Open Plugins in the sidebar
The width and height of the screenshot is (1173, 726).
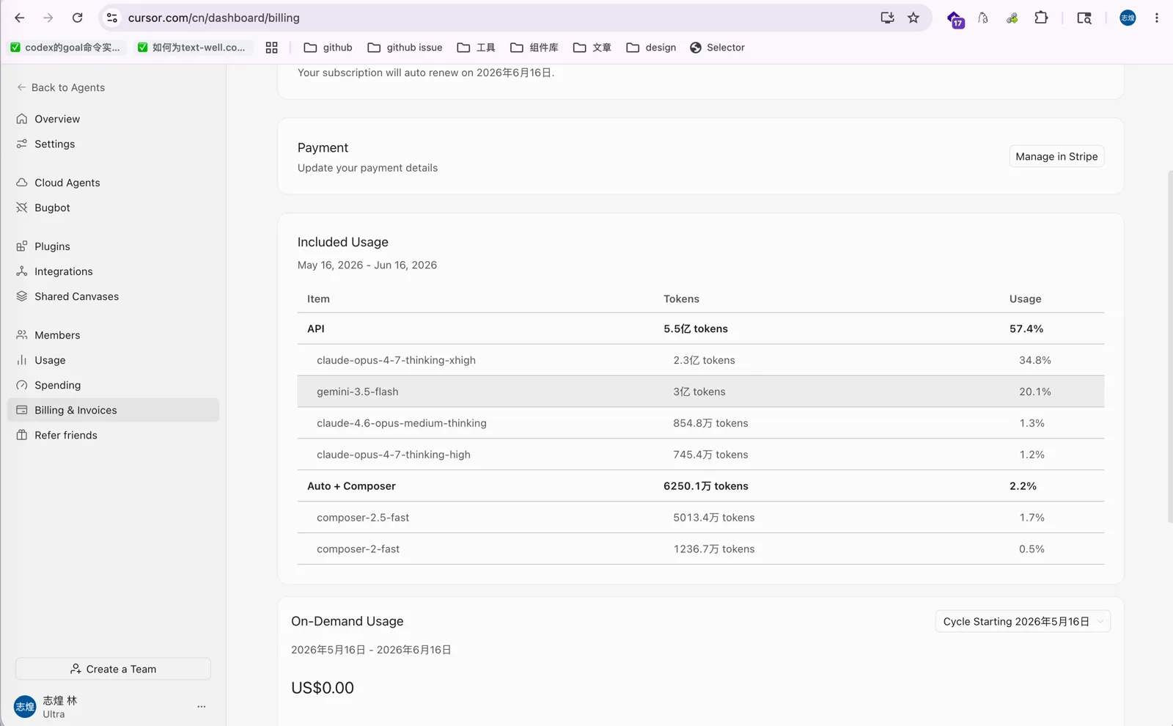[x=113, y=246]
